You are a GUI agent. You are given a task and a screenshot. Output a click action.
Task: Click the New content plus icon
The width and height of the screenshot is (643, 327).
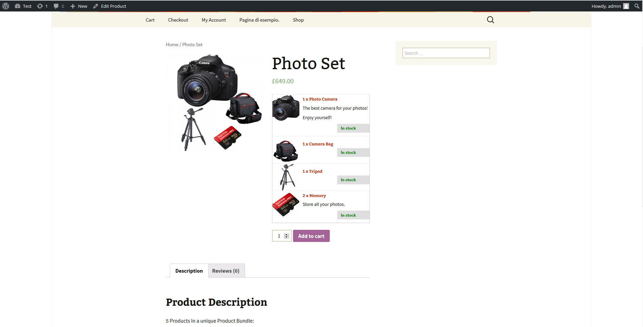[73, 6]
